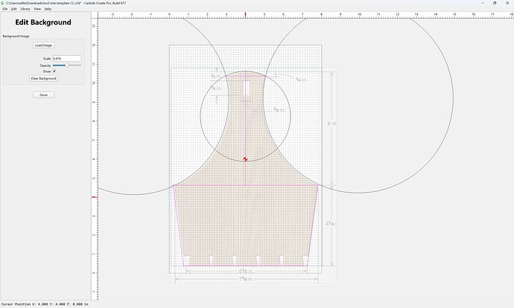Open the View menu
The width and height of the screenshot is (514, 308).
(x=38, y=9)
